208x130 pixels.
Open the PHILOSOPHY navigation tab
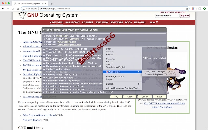click(72, 22)
